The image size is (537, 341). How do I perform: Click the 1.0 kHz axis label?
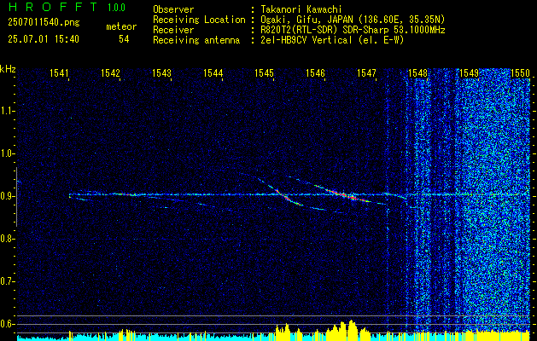pyautogui.click(x=7, y=153)
